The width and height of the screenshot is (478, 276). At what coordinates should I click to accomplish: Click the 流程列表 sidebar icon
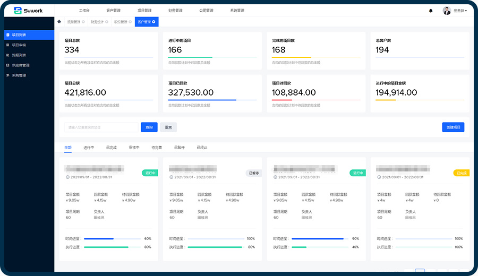7,55
